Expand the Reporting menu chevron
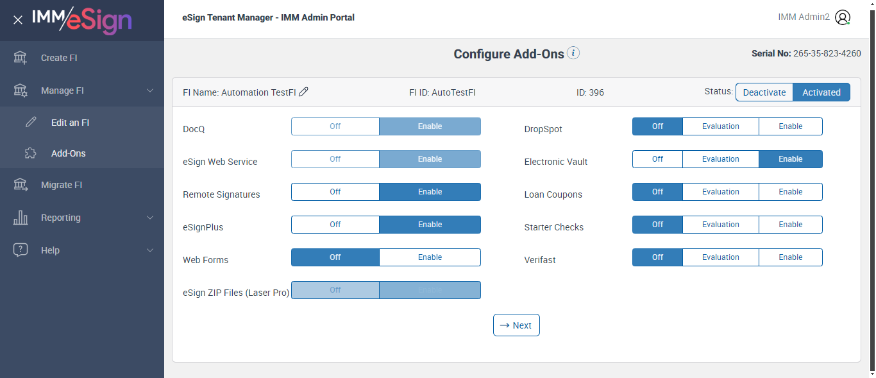The width and height of the screenshot is (876, 378). (150, 218)
